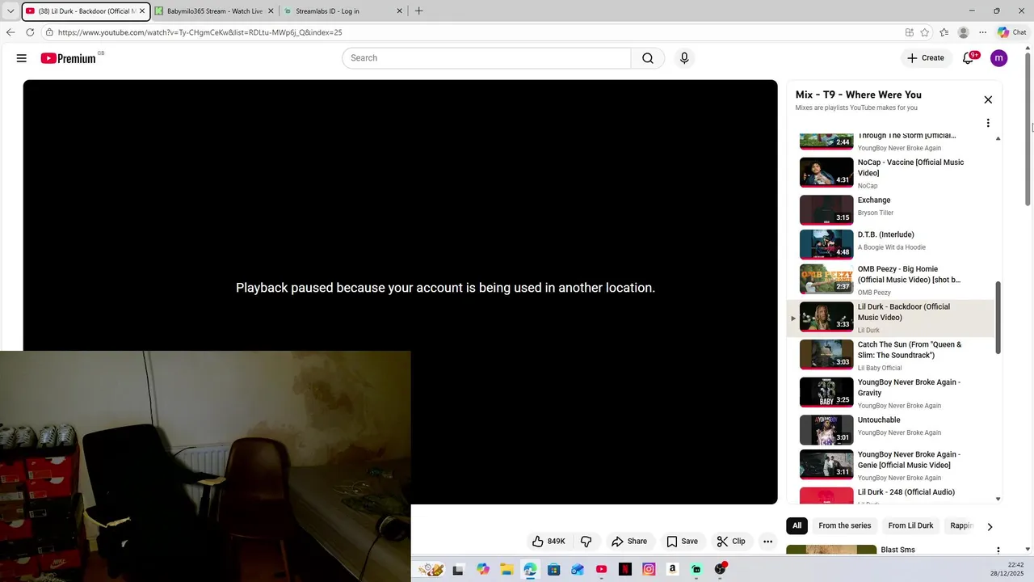Open the browser favorites list
The height and width of the screenshot is (582, 1034).
click(x=944, y=32)
